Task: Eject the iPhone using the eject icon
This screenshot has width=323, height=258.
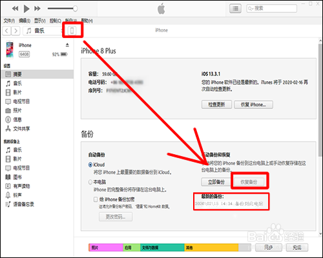Action: [67, 45]
